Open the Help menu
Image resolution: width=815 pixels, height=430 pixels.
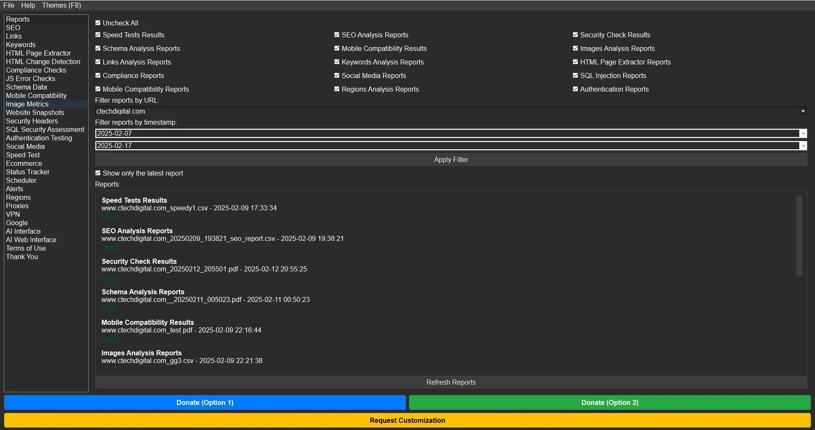click(x=28, y=5)
